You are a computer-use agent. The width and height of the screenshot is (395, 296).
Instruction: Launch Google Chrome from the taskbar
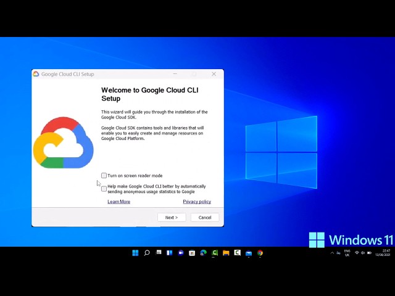[260, 253]
